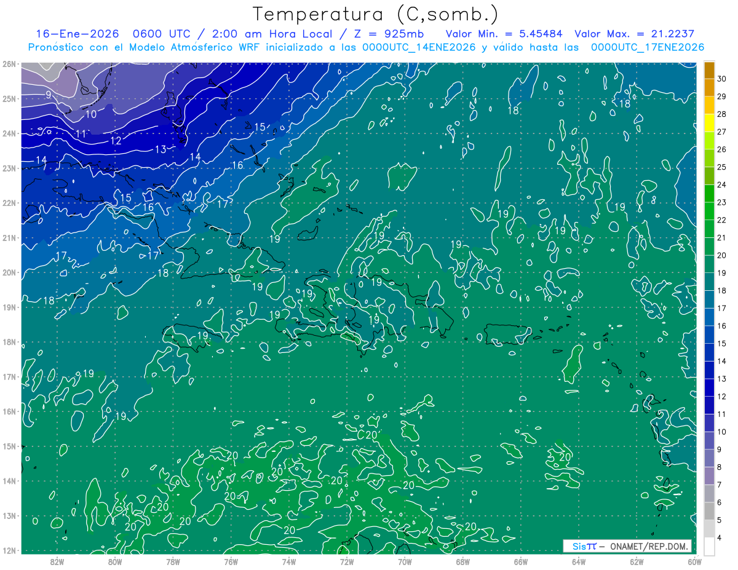Click gray legend swatch between 5 and 6
Screen dimensions: 738x570
click(x=708, y=512)
